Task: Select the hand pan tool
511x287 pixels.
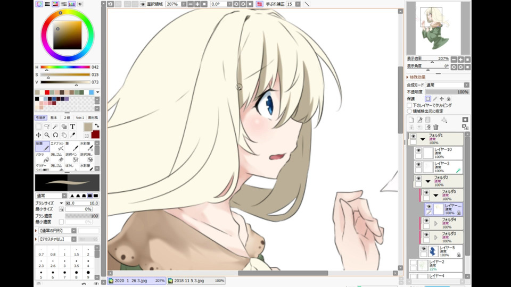Action: (x=64, y=135)
